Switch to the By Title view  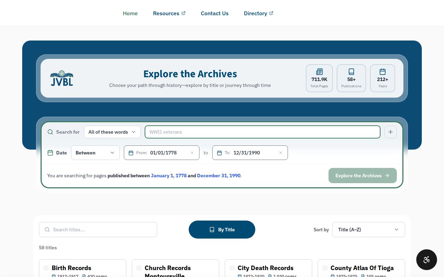click(x=222, y=230)
